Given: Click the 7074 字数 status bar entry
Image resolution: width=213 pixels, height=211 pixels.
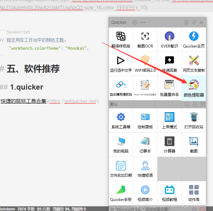Looking at the screenshot, I should tap(26, 209).
